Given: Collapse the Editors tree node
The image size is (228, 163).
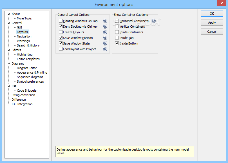Looking at the screenshot, I should click(x=9, y=50).
